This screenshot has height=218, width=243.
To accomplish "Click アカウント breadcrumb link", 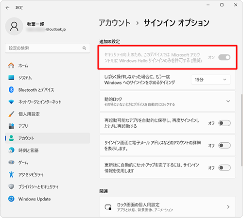I will (115, 23).
